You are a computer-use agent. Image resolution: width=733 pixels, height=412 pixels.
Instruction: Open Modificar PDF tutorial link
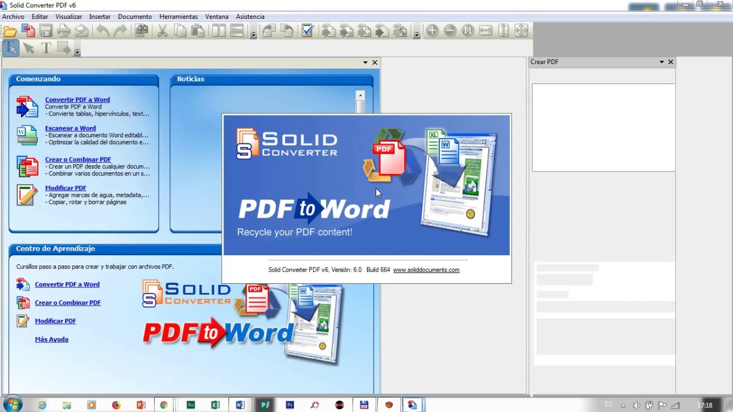[x=56, y=321]
